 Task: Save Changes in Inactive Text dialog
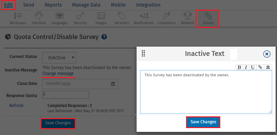203,122
